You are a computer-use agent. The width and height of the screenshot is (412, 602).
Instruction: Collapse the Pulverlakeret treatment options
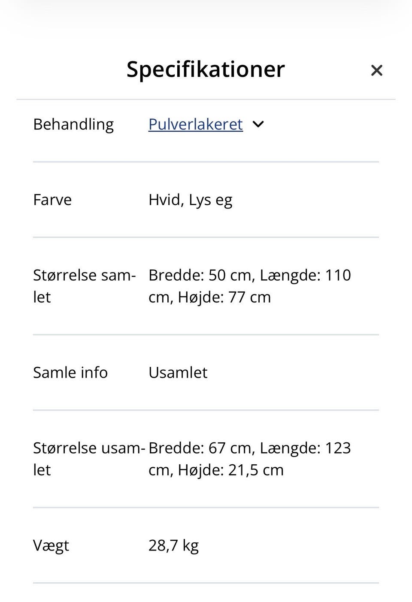(x=258, y=124)
